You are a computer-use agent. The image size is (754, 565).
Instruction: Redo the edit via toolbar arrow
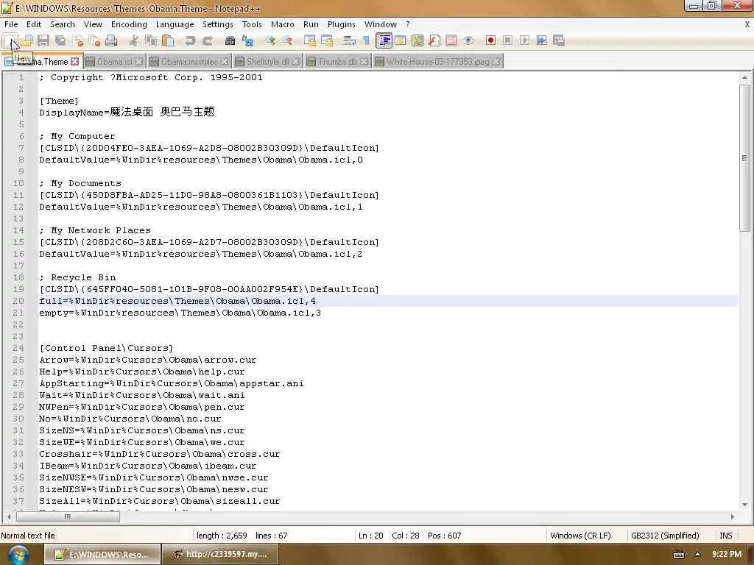[x=208, y=41]
